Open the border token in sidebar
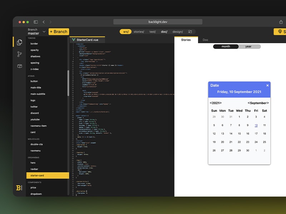The width and height of the screenshot is (286, 214). pos(34,44)
